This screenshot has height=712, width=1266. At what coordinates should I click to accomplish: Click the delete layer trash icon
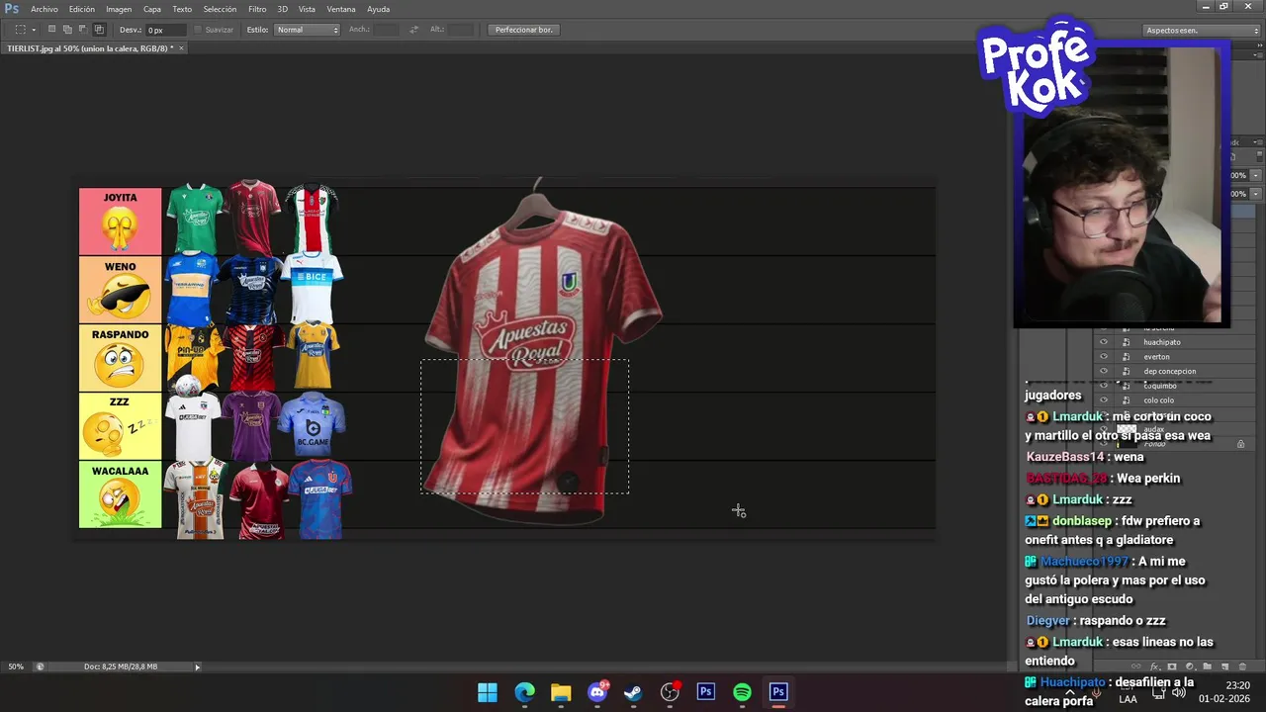(x=1242, y=667)
